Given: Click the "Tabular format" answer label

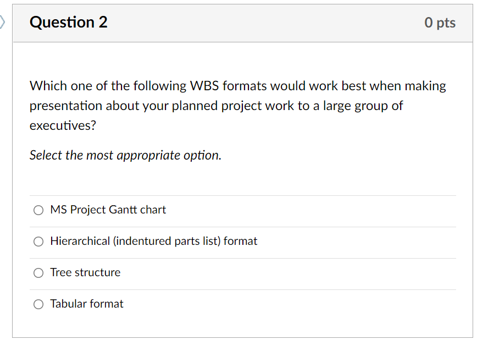Looking at the screenshot, I should click(86, 304).
